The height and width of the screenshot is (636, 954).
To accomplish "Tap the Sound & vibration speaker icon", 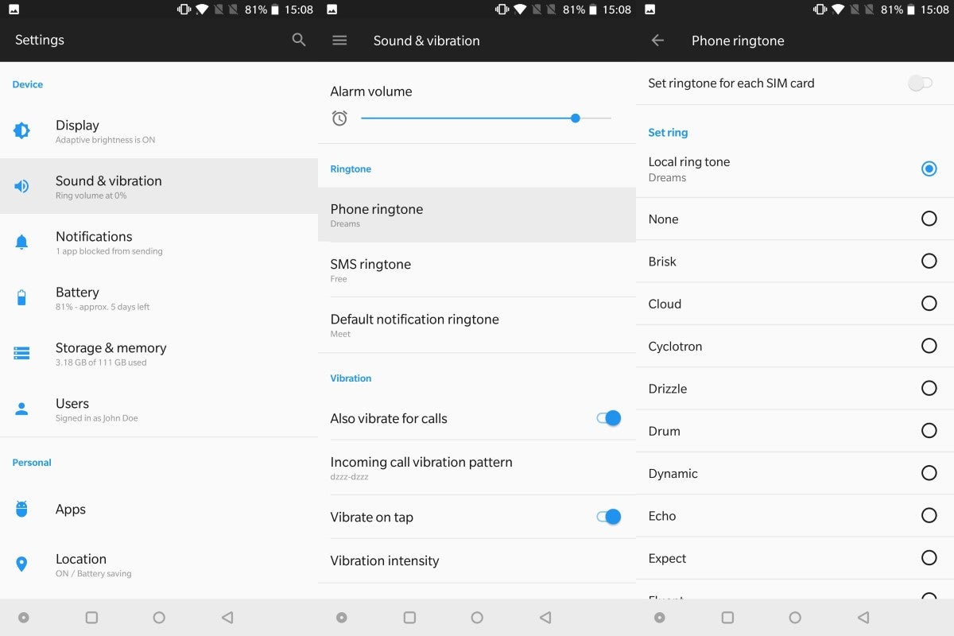I will click(x=21, y=186).
